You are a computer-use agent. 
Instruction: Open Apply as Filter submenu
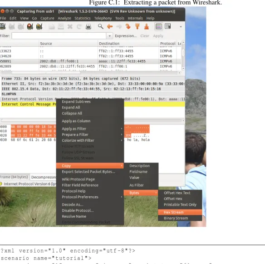pos(90,129)
